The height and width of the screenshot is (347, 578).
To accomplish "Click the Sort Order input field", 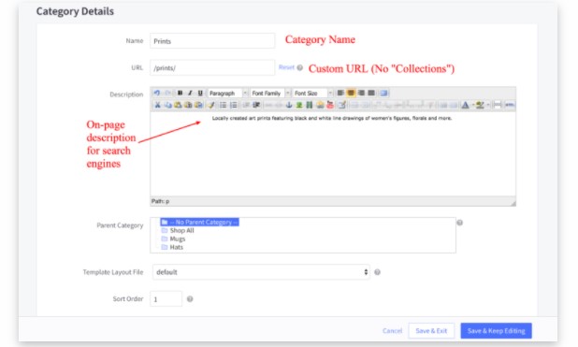I will pyautogui.click(x=166, y=299).
